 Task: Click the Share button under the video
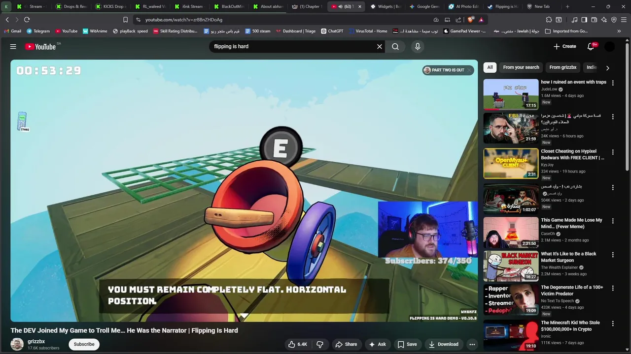coord(346,344)
